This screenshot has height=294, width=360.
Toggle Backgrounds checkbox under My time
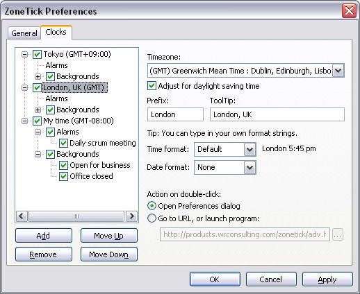(x=50, y=154)
